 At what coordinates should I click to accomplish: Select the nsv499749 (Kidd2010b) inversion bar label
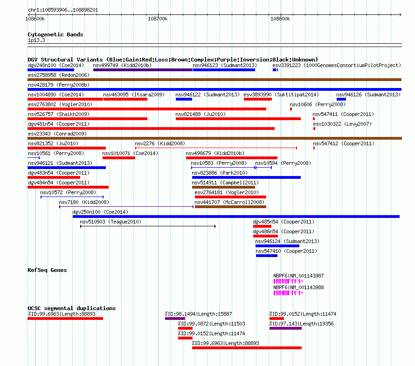(x=122, y=65)
